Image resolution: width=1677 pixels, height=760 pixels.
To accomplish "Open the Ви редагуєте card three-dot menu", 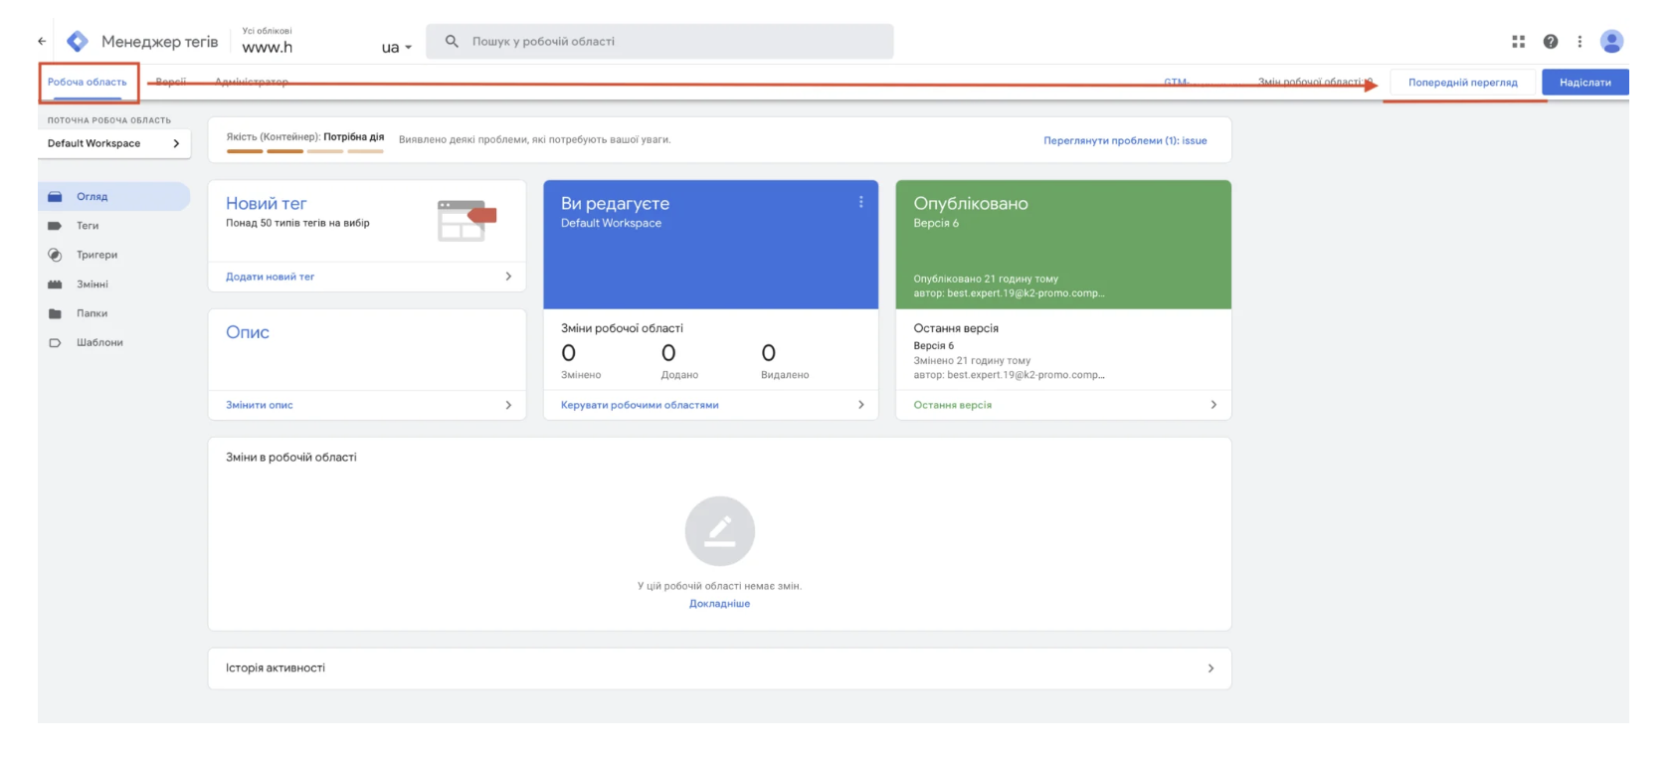I will (861, 202).
